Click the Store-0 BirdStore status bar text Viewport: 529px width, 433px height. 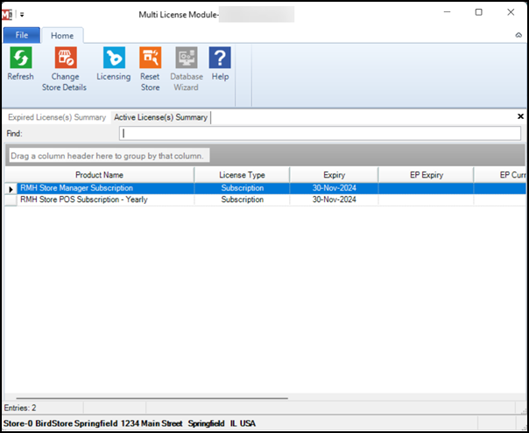coord(130,423)
